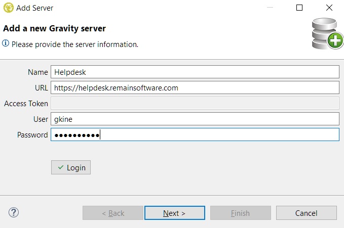Open help with the question mark icon
The image size is (344, 228).
click(14, 212)
